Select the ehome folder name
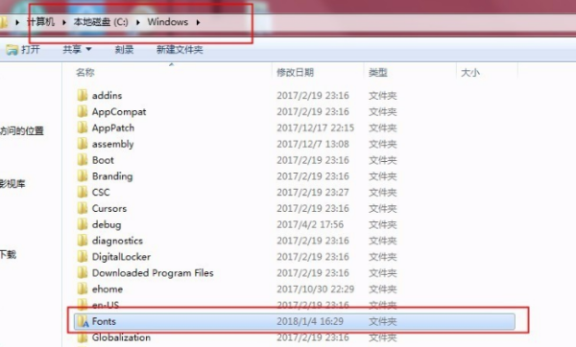This screenshot has width=576, height=347. (x=108, y=289)
